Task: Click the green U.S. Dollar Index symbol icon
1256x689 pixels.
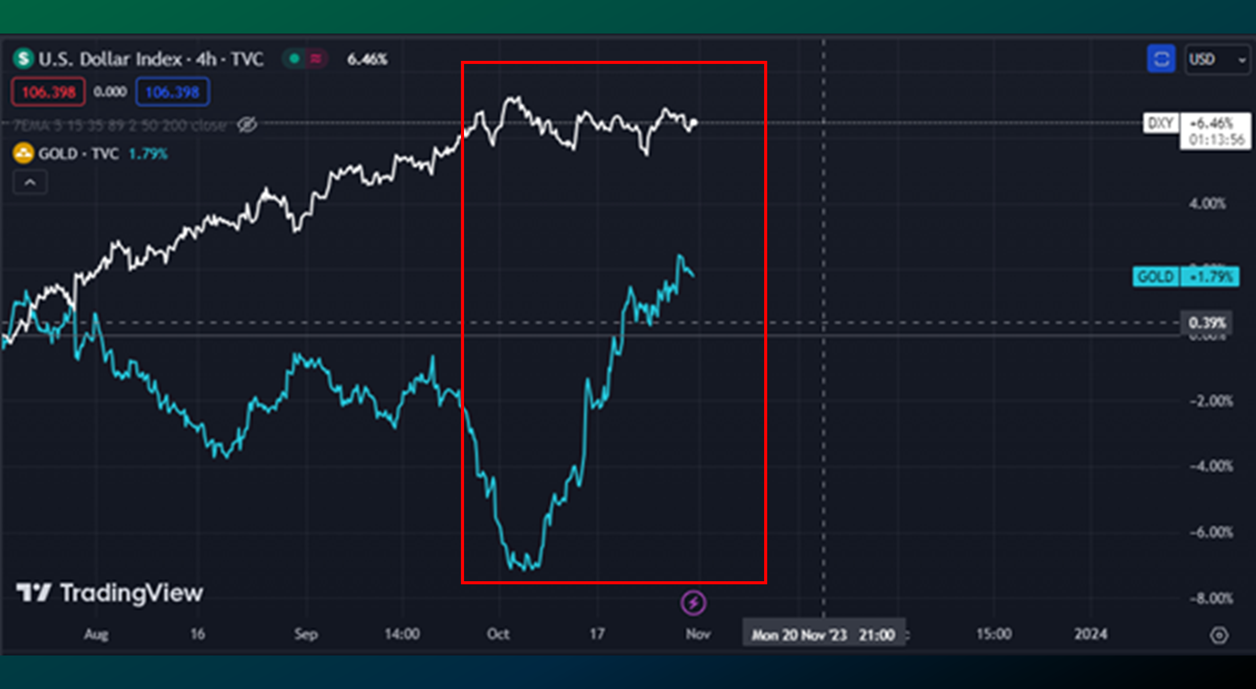Action: click(x=23, y=59)
